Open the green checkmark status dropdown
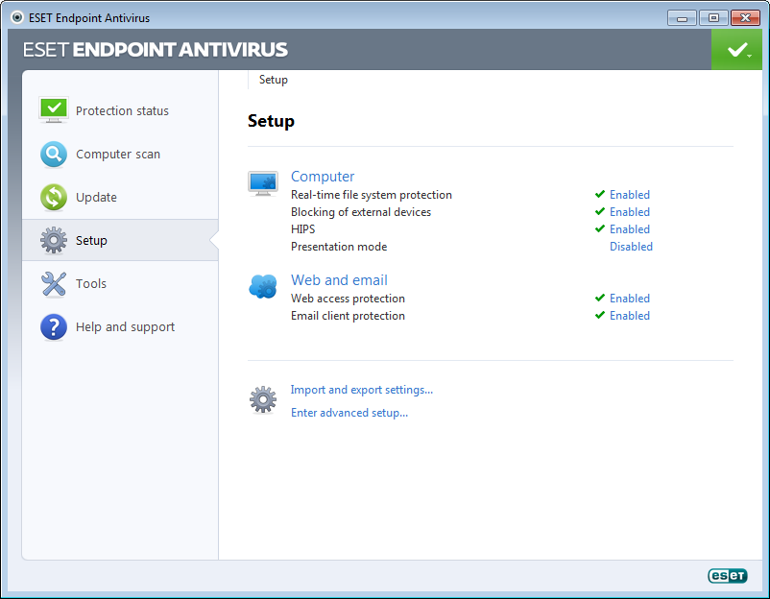This screenshot has height=599, width=770. pos(737,50)
